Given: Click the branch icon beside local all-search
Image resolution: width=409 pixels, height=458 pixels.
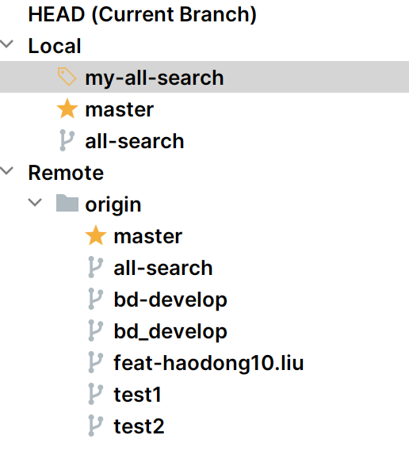Looking at the screenshot, I should [67, 140].
